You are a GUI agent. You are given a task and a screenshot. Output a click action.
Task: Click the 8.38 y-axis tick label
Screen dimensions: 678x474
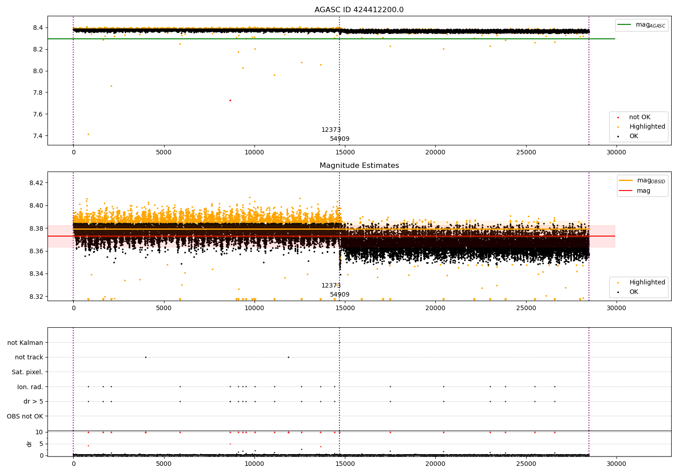click(36, 228)
